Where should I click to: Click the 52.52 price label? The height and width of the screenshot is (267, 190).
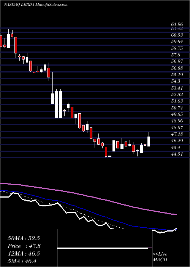(177, 95)
